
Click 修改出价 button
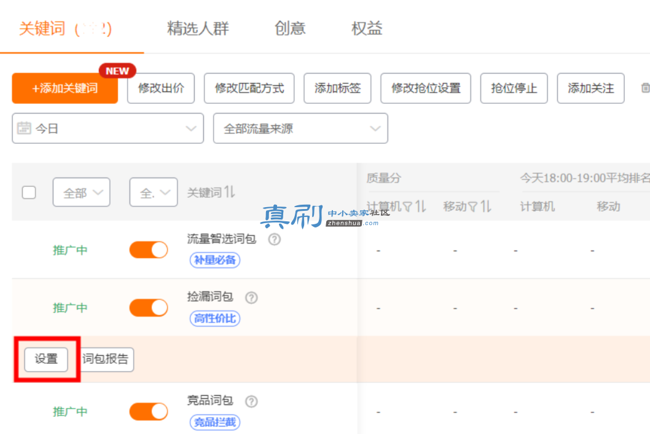point(161,88)
